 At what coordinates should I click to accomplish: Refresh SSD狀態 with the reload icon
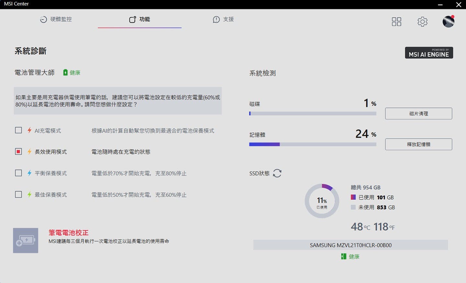(x=277, y=173)
